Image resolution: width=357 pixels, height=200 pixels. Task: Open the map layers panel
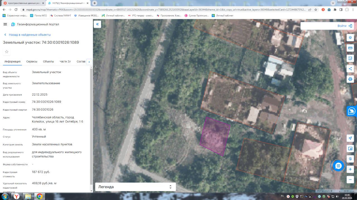pyautogui.click(x=350, y=37)
